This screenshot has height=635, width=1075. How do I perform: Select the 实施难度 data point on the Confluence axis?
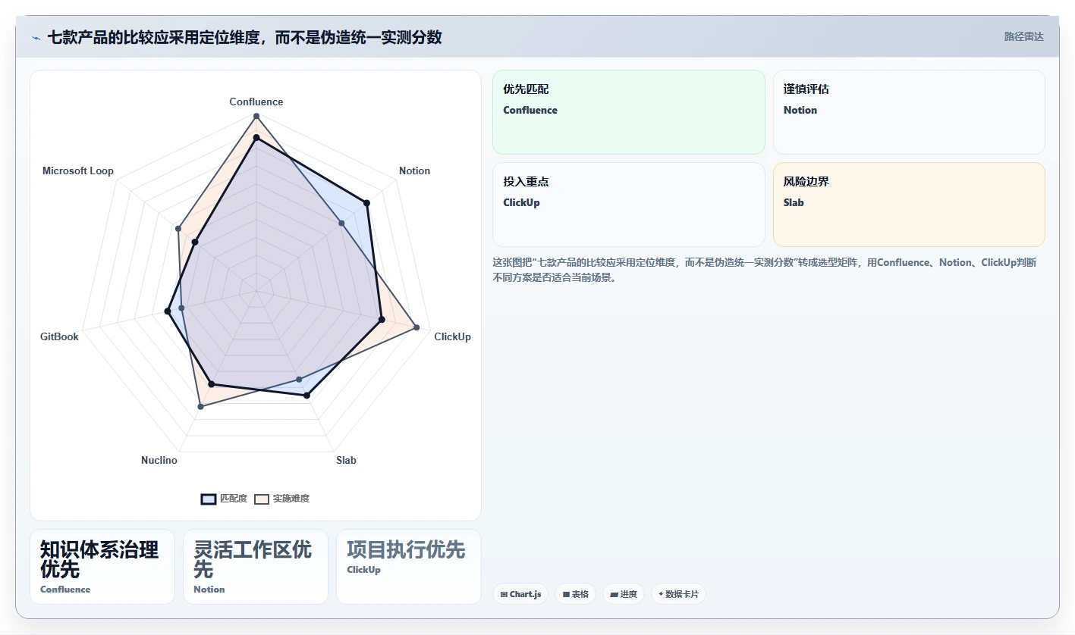256,116
